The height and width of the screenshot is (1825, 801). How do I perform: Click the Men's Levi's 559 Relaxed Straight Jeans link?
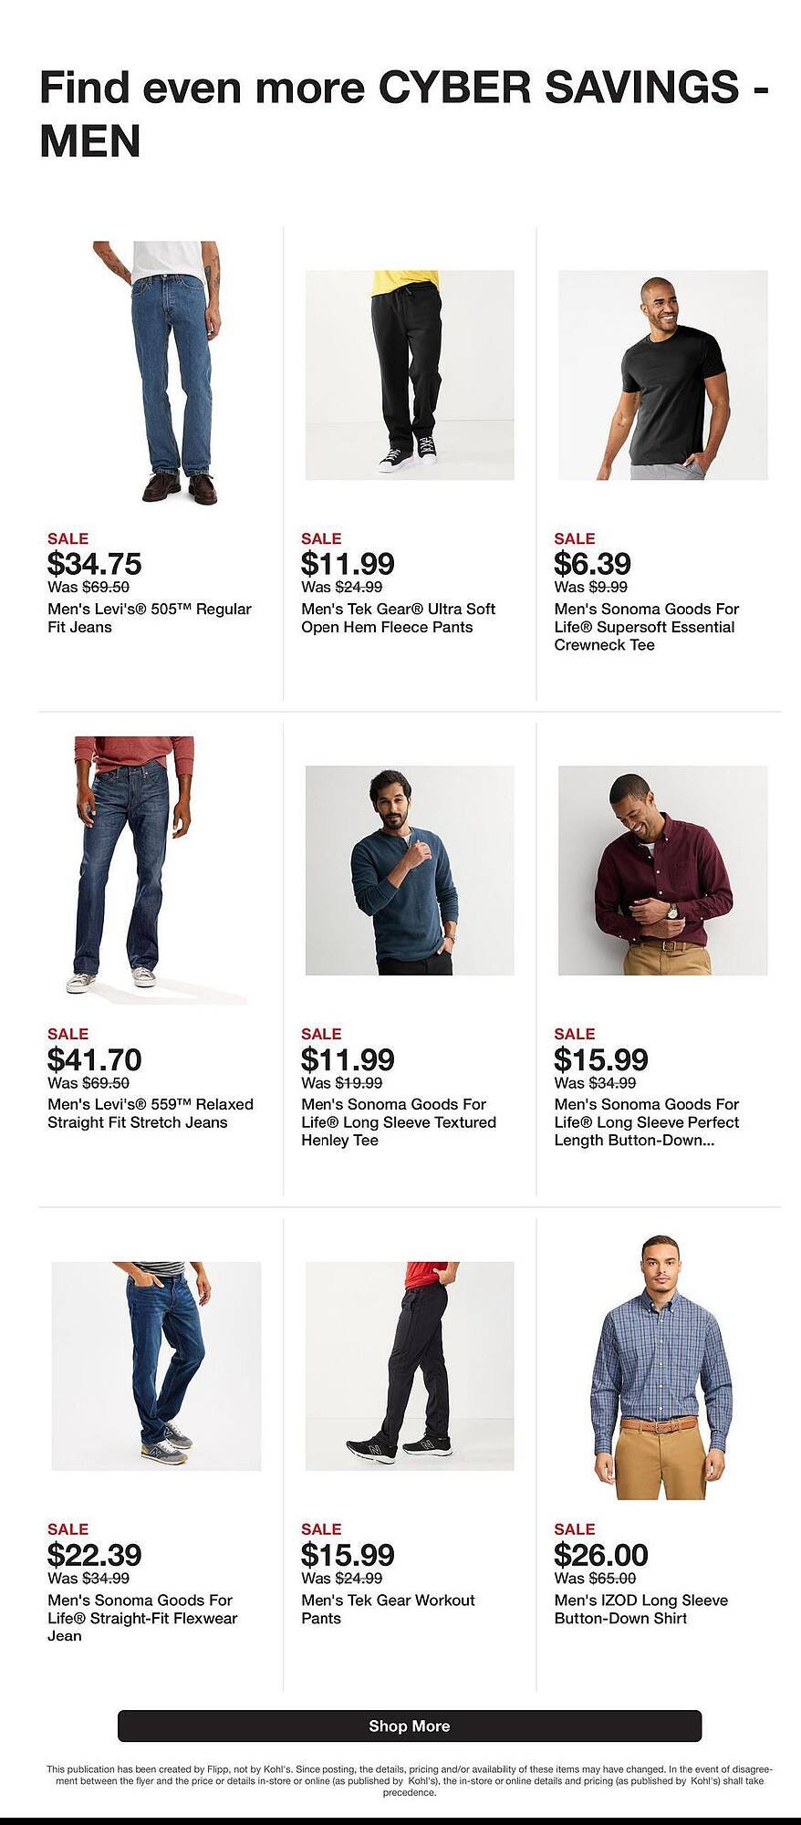tap(151, 1113)
